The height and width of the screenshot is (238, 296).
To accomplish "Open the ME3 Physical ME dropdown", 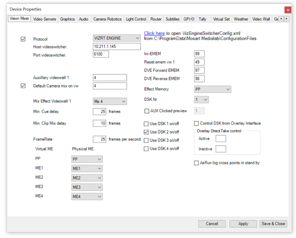I will 86,187.
